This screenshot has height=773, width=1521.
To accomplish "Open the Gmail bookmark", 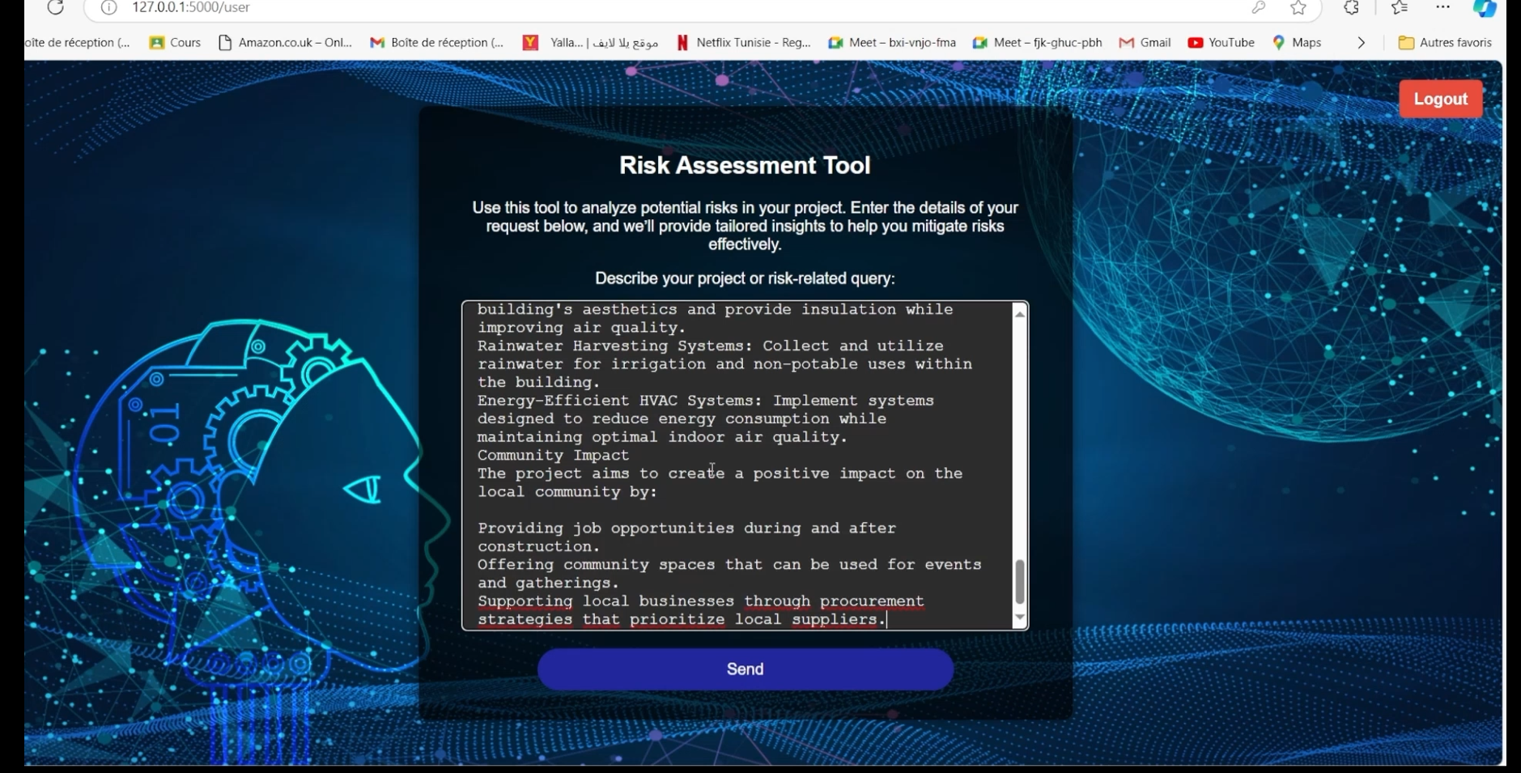I will [x=1145, y=43].
